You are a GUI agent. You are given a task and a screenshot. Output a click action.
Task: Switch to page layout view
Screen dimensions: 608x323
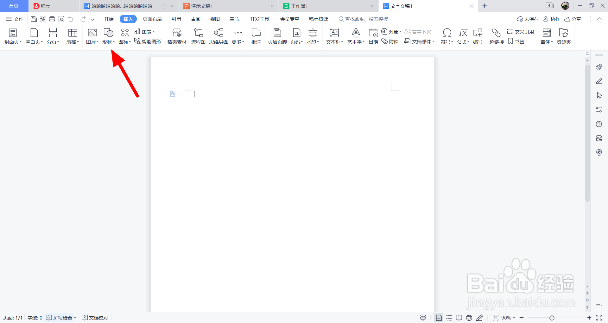[439, 318]
